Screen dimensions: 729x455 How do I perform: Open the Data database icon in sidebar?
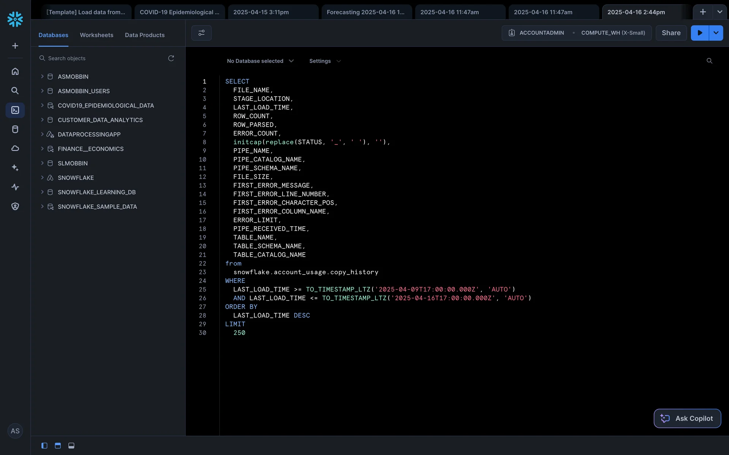pos(15,129)
